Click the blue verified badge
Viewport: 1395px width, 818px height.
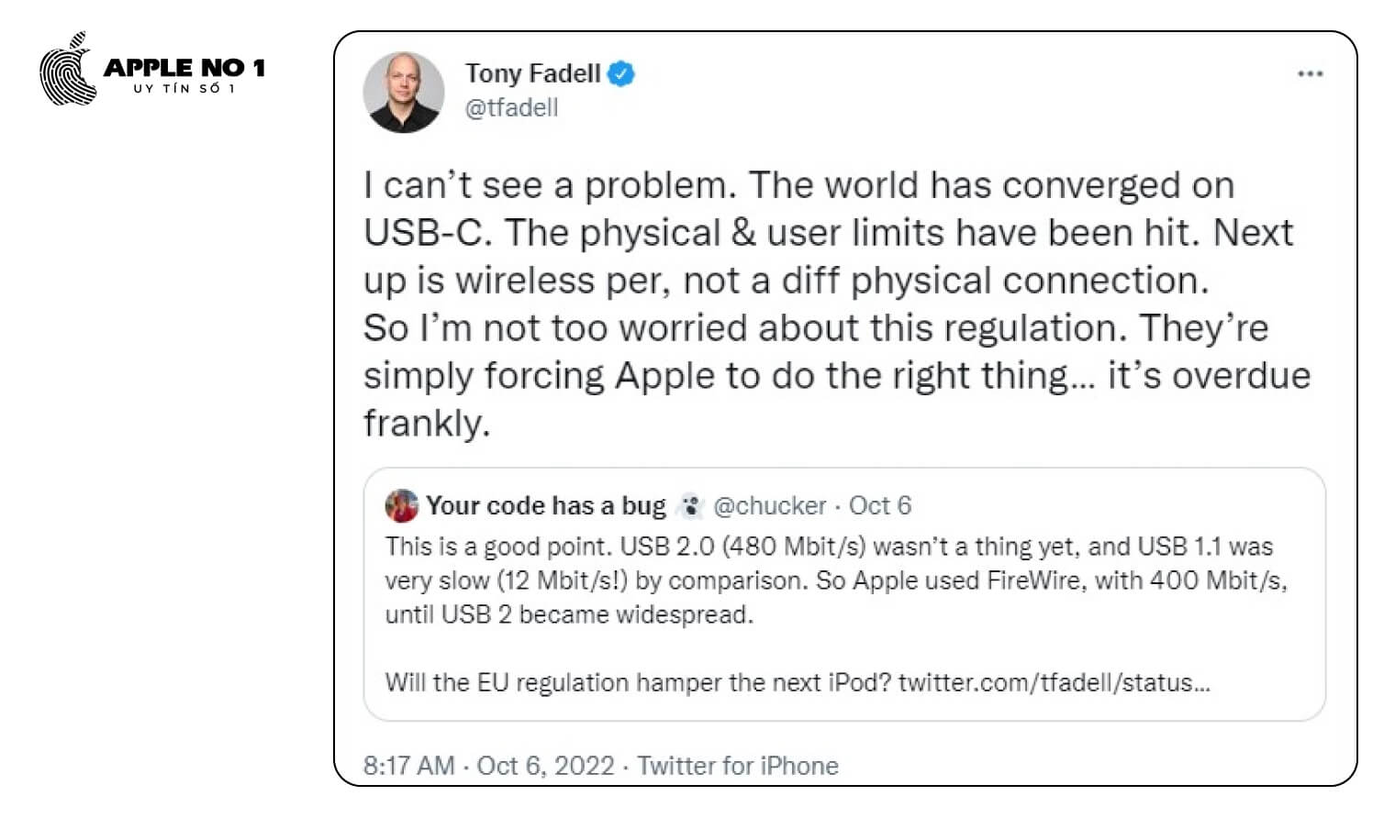point(621,73)
